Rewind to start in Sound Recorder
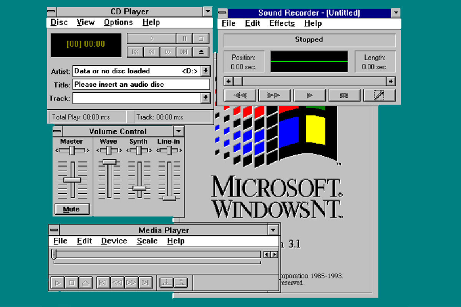 240,95
